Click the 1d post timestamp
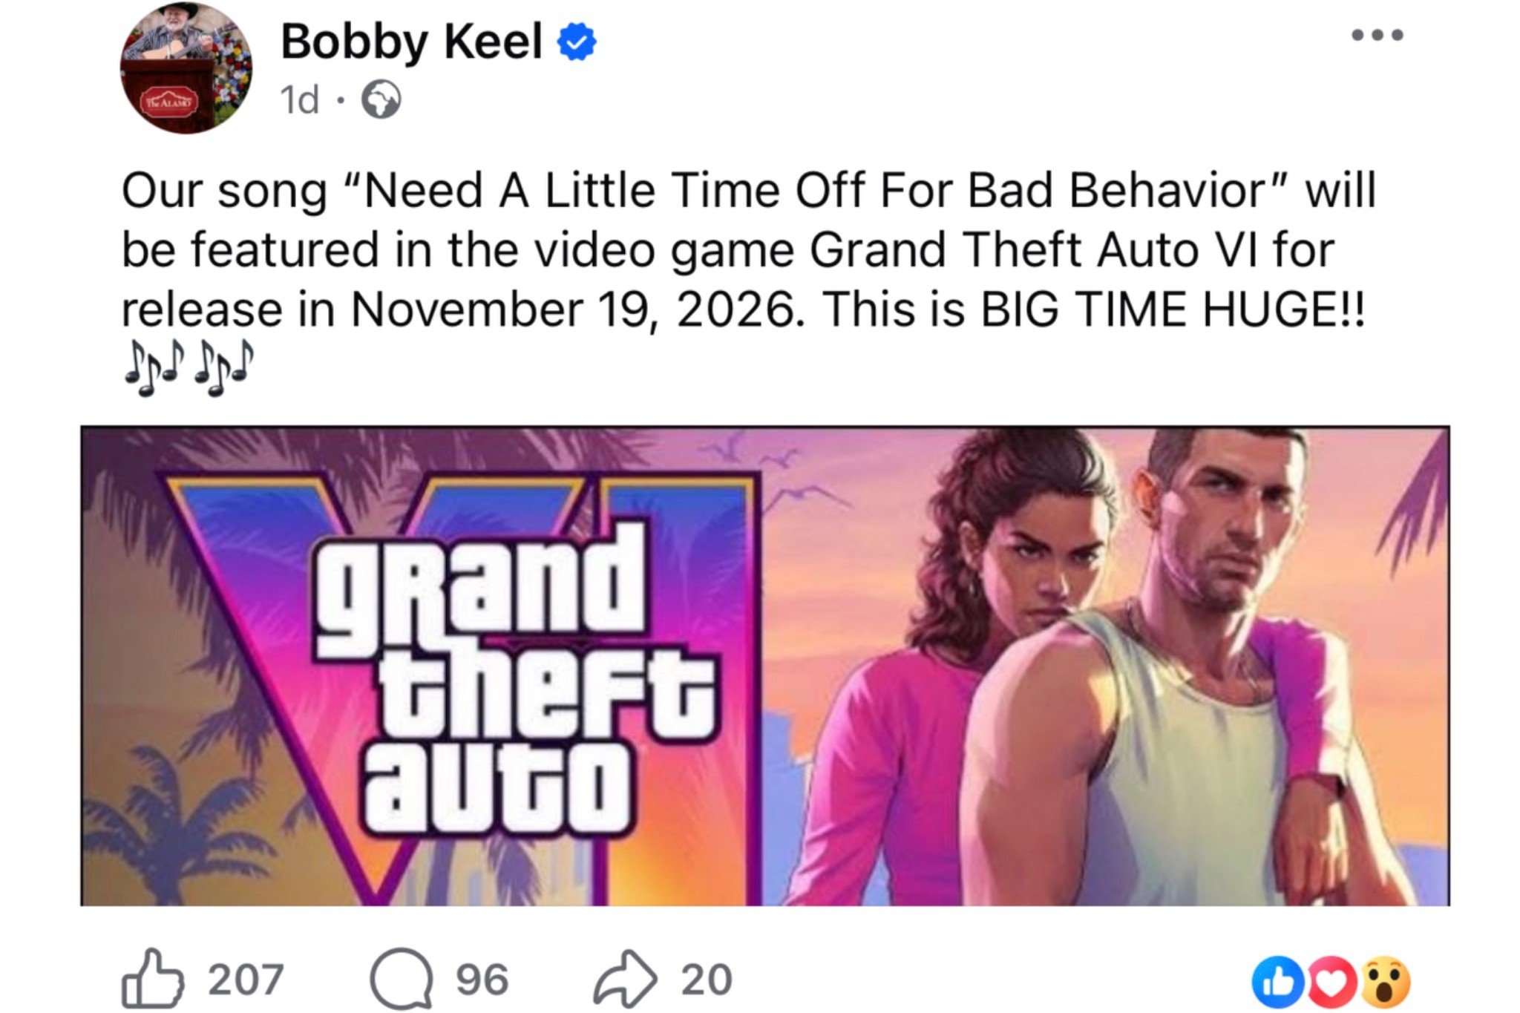This screenshot has height=1013, width=1520. pyautogui.click(x=299, y=100)
